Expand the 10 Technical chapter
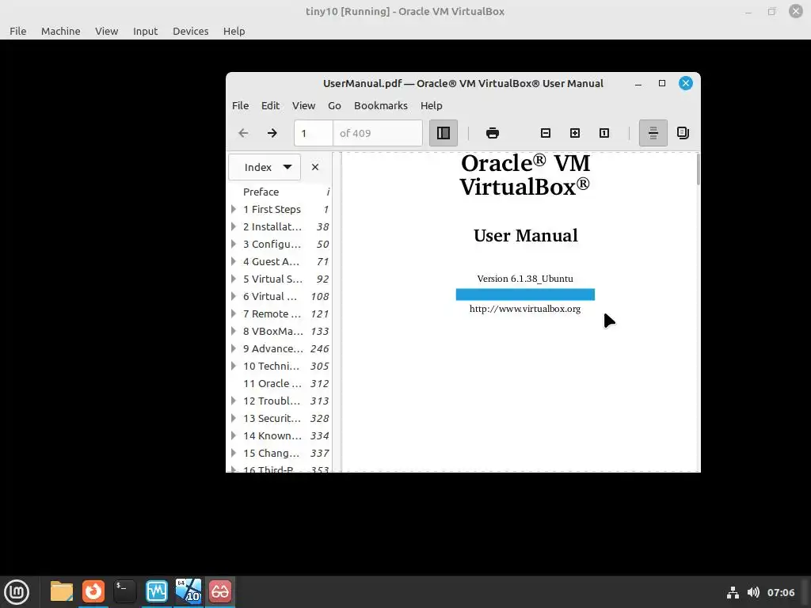This screenshot has height=608, width=811. tap(234, 366)
